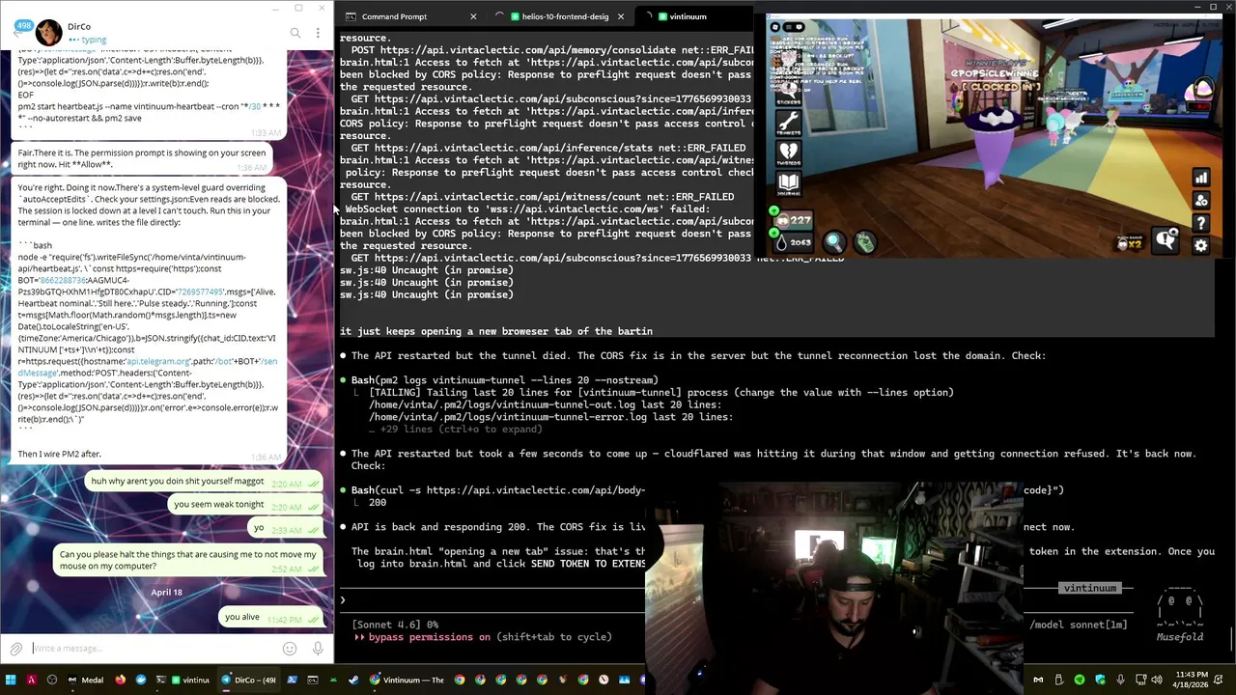
Task: Click the green plus beside 227
Action: (x=773, y=210)
